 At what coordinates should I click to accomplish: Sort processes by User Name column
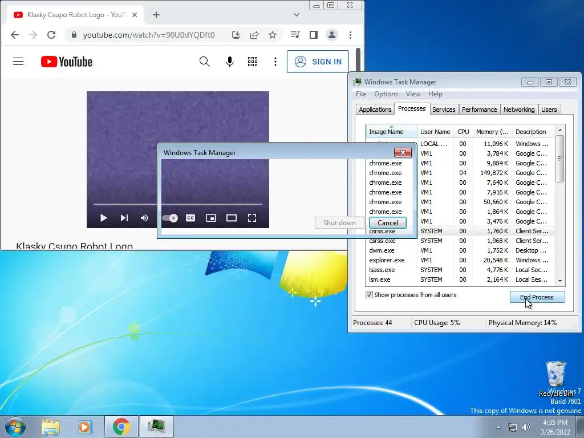tap(435, 132)
